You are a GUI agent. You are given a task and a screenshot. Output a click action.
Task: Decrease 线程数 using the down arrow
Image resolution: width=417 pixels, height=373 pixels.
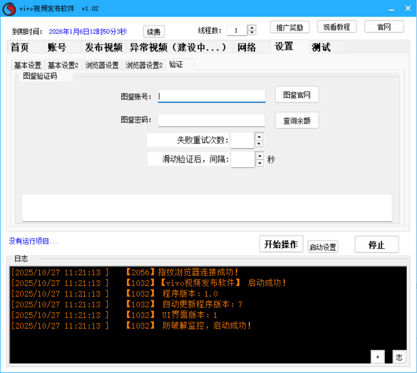point(252,33)
